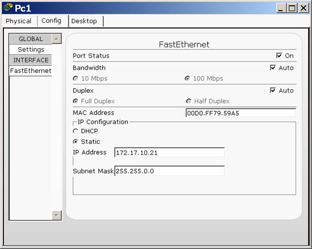The height and width of the screenshot is (249, 312).
Task: Select FastEthernet in the interface list
Action: 30,71
